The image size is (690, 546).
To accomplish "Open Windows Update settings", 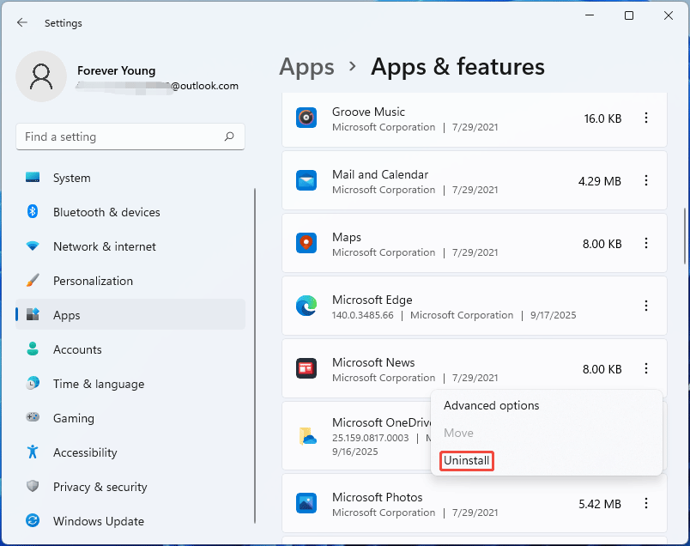I will point(98,521).
